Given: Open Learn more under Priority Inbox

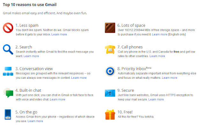Looking at the screenshot, I should [170, 78].
